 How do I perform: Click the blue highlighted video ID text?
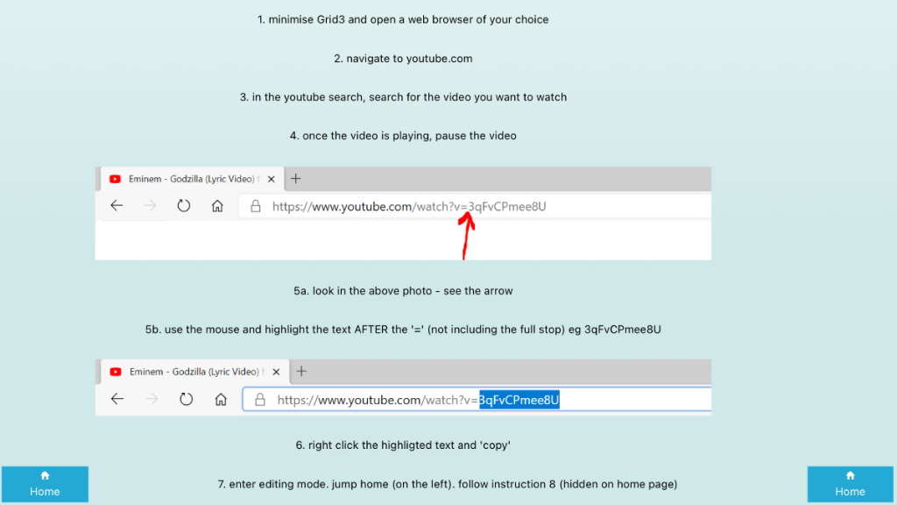[x=519, y=400]
